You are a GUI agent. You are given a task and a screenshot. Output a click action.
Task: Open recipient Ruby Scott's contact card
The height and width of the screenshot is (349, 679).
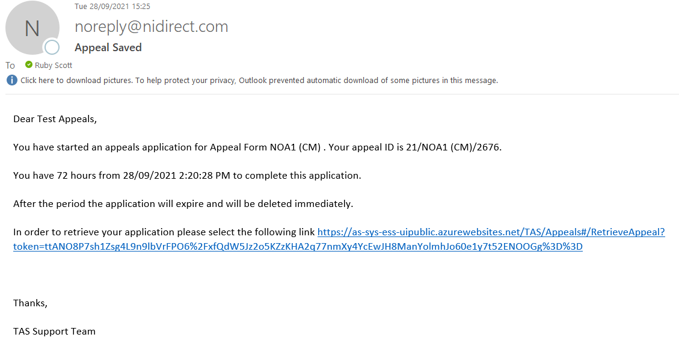coord(54,65)
